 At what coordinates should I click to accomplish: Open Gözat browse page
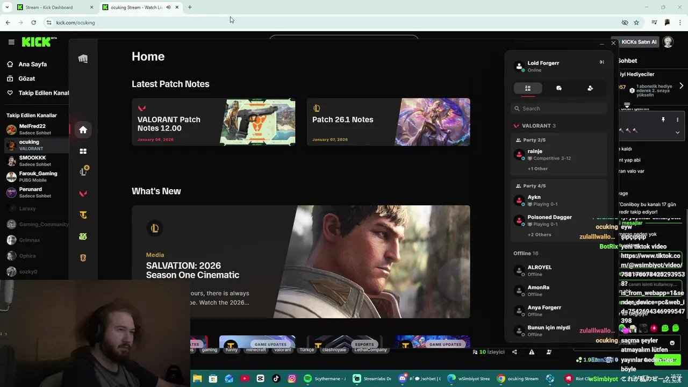[26, 78]
